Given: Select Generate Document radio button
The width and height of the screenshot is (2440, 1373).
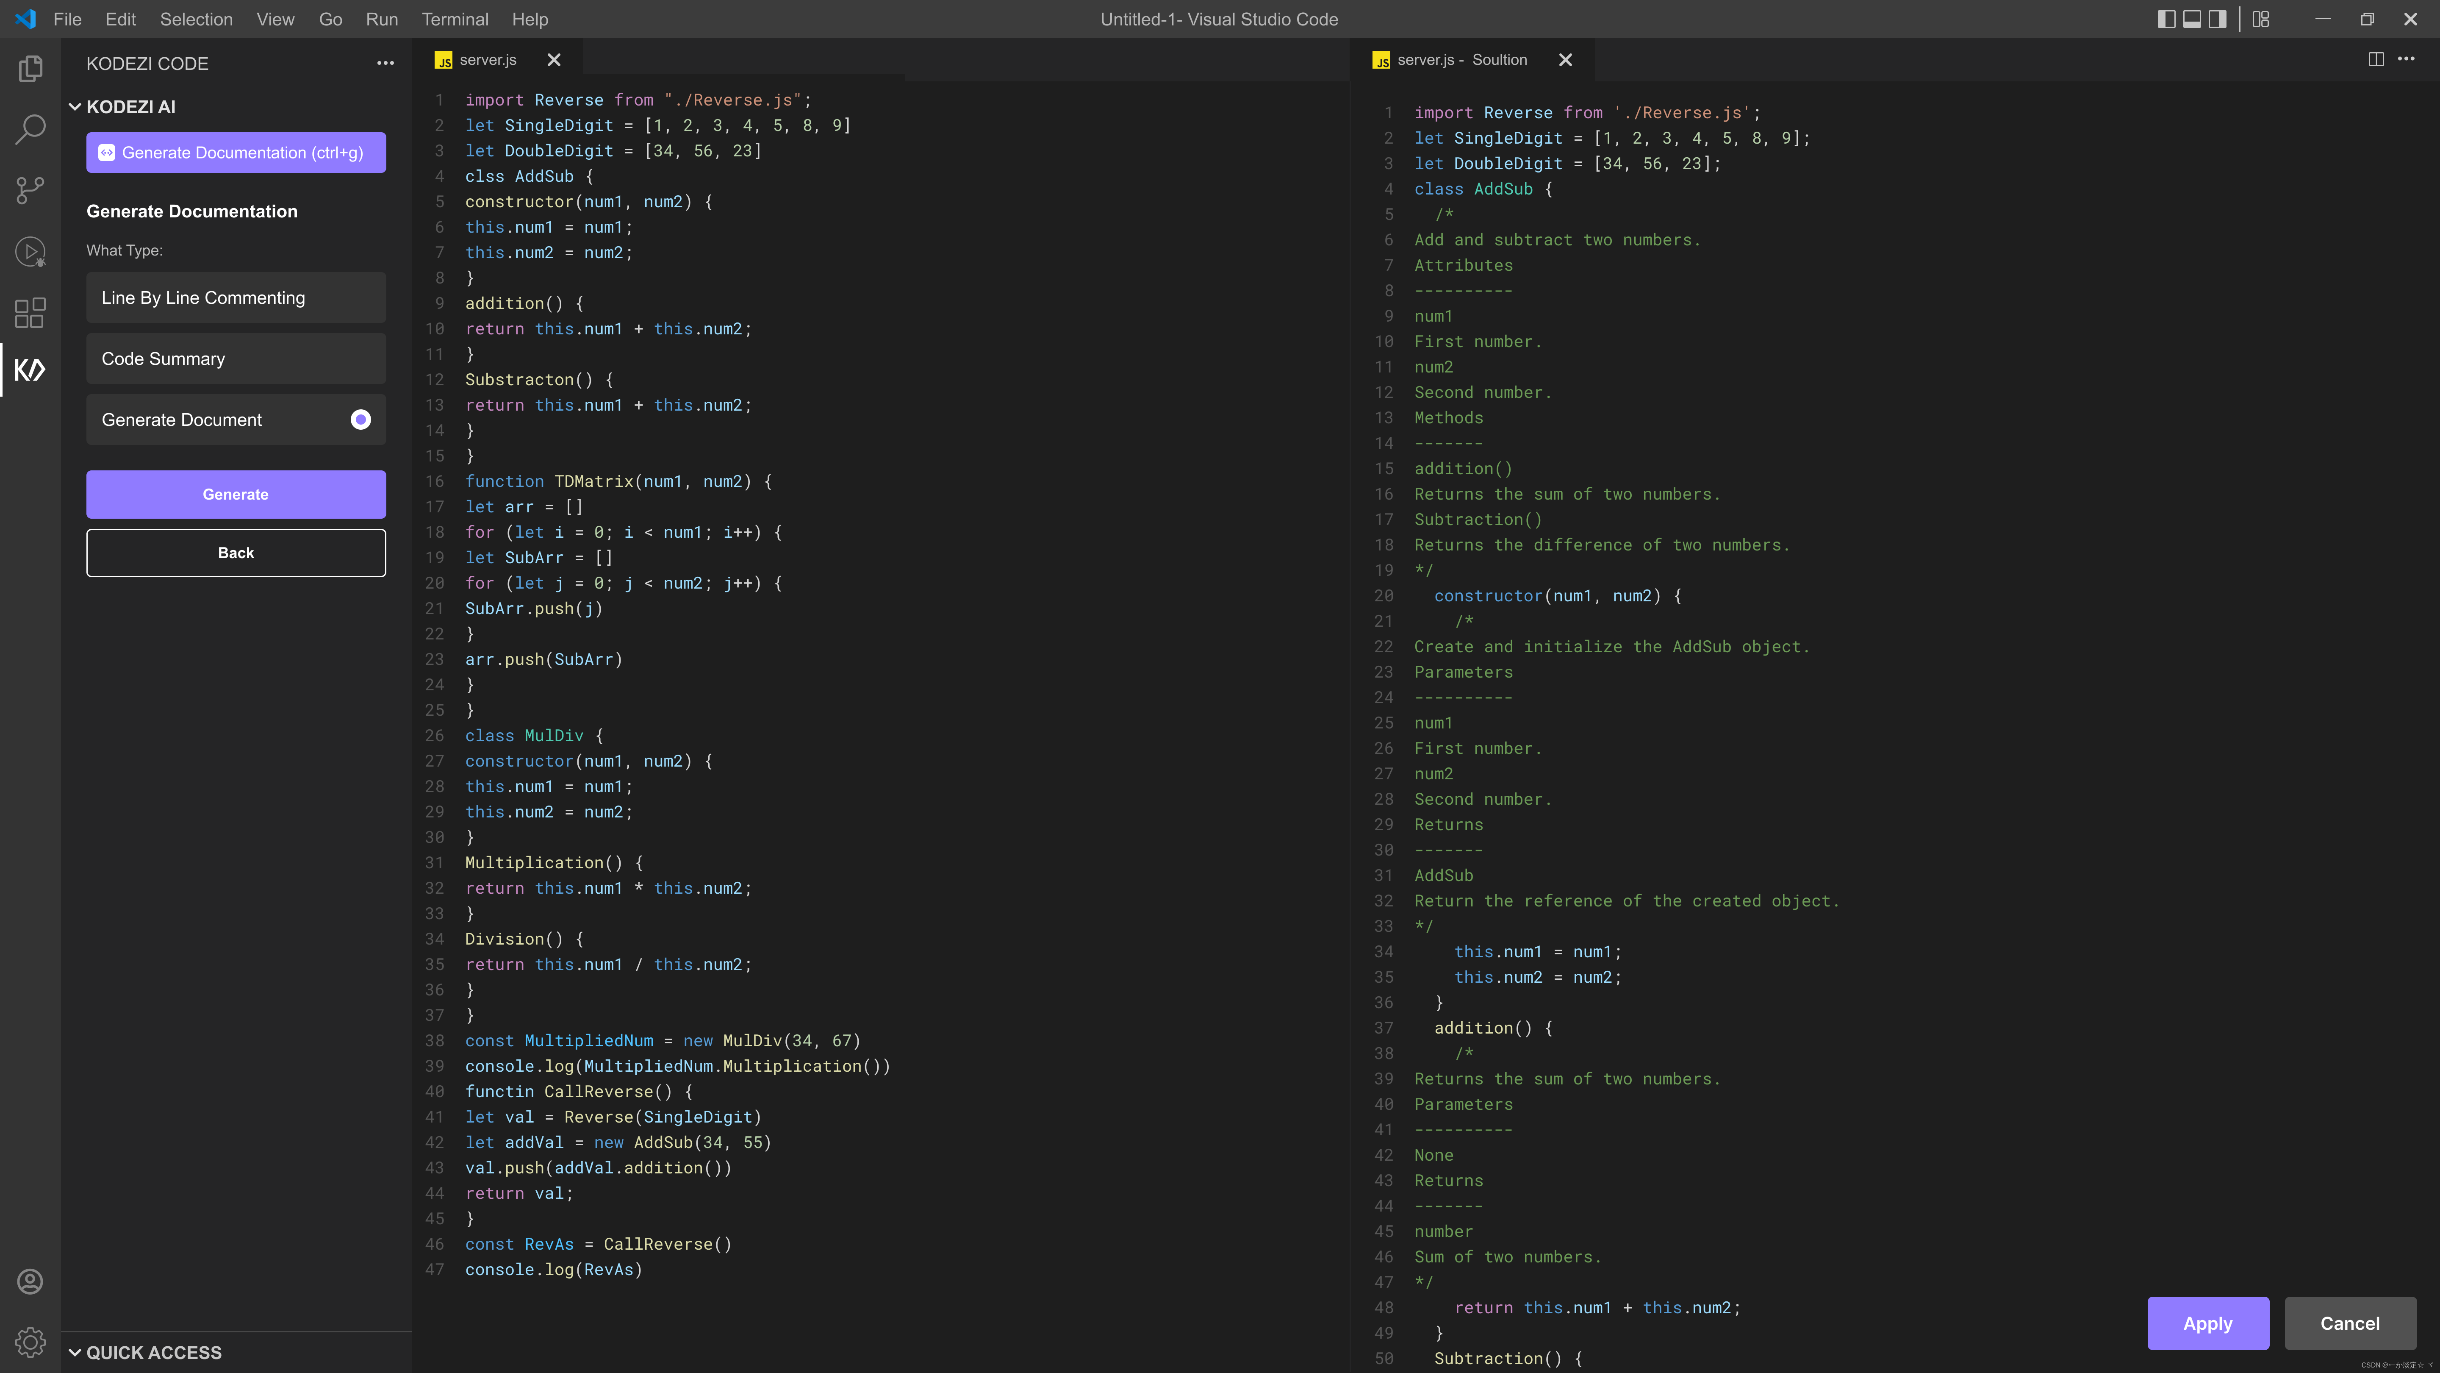Looking at the screenshot, I should 361,420.
